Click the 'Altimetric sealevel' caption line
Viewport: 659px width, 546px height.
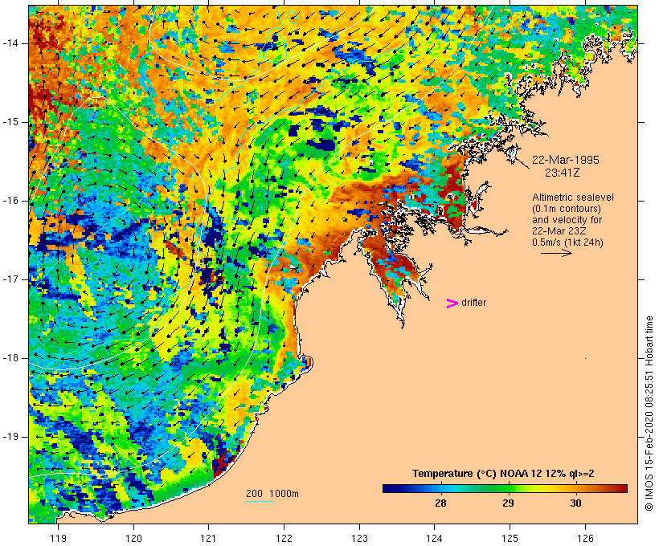(x=573, y=198)
